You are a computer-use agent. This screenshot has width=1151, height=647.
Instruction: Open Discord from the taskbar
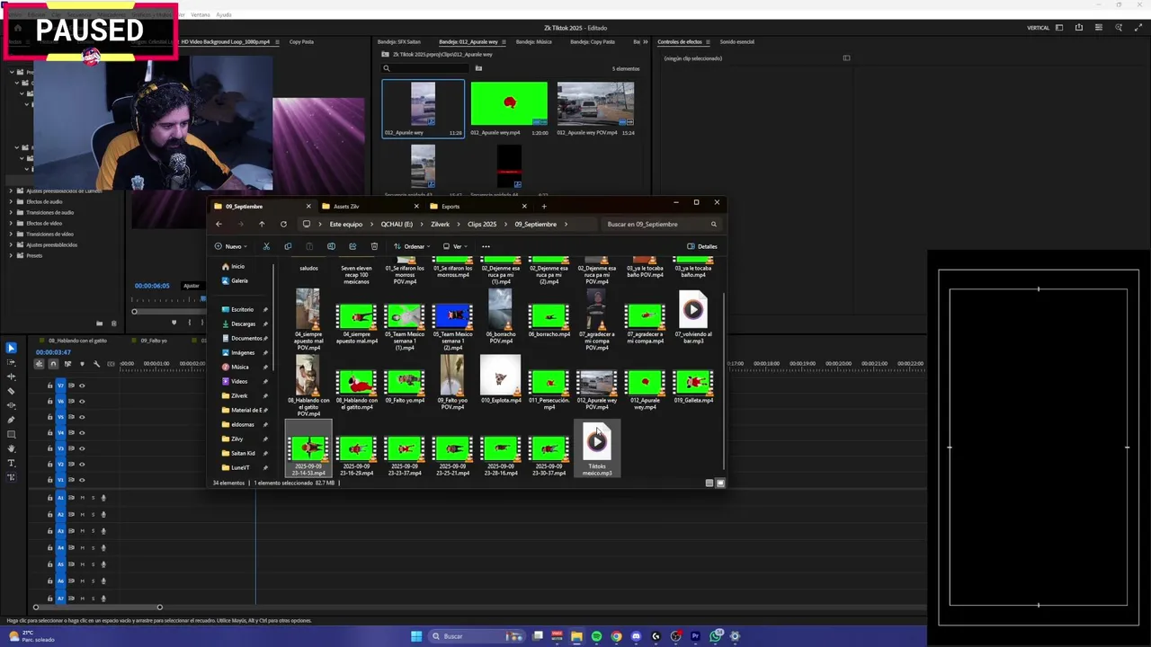pyautogui.click(x=636, y=636)
